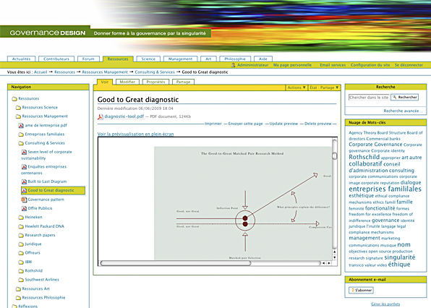Select the Science tab

point(148,59)
